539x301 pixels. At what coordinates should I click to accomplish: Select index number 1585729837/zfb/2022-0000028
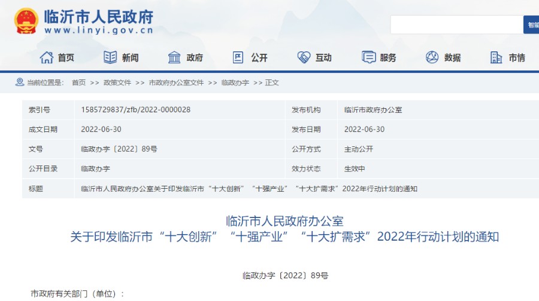pyautogui.click(x=136, y=110)
